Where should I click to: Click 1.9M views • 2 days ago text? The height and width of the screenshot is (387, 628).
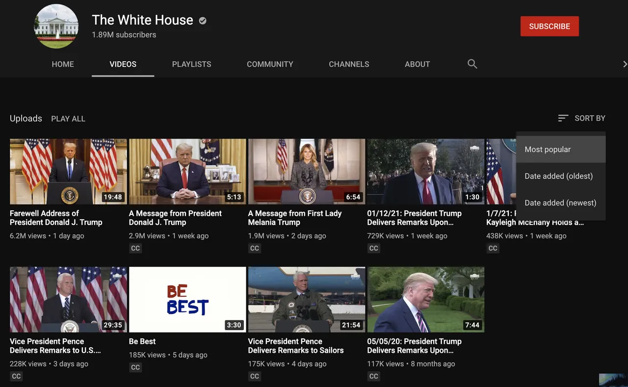(287, 236)
